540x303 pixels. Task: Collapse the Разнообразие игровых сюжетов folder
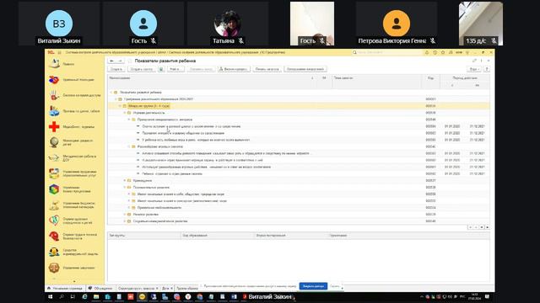coord(129,146)
